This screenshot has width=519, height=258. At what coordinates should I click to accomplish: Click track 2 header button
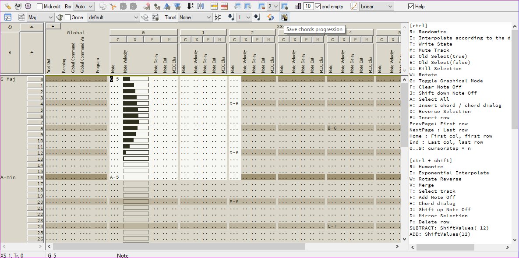click(x=252, y=32)
